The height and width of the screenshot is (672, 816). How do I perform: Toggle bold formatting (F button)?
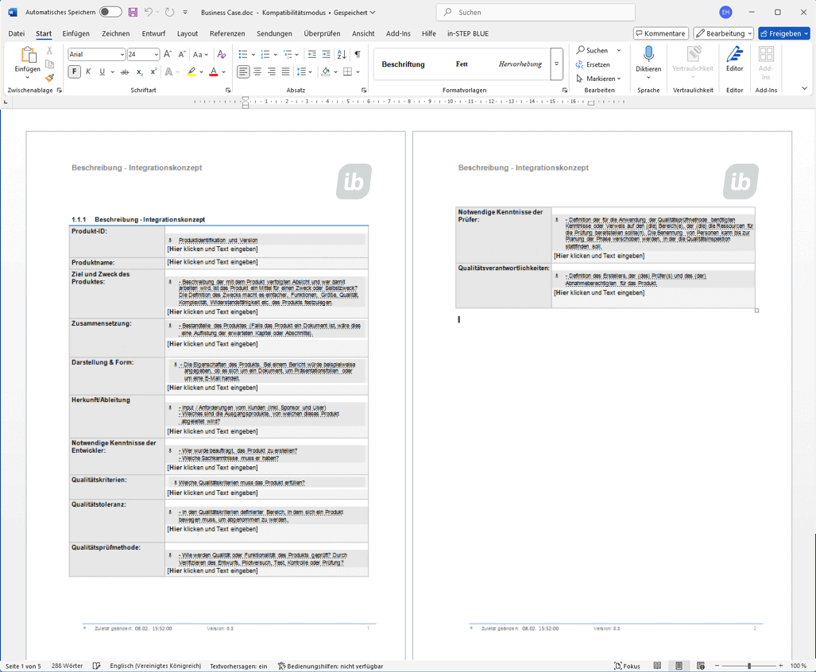[74, 71]
